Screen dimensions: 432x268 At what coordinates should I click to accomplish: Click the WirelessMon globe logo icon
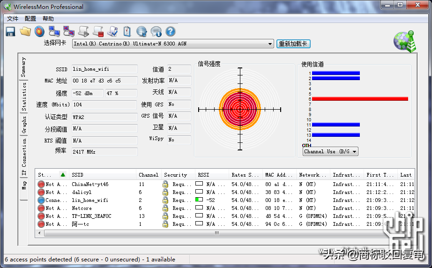[x=405, y=42]
